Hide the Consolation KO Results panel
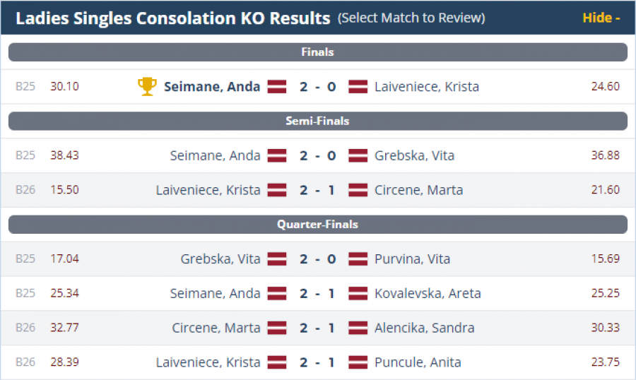This screenshot has width=636, height=380. 601,18
